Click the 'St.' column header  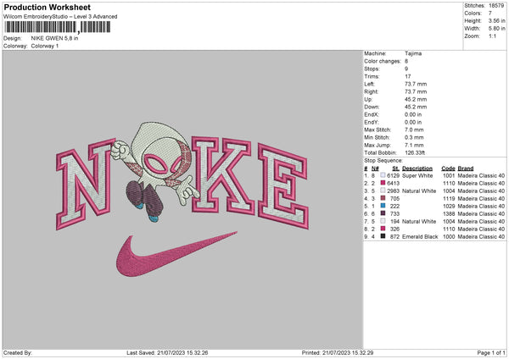click(x=395, y=168)
